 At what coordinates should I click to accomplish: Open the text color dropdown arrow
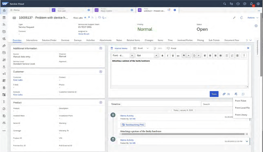[x=188, y=56]
